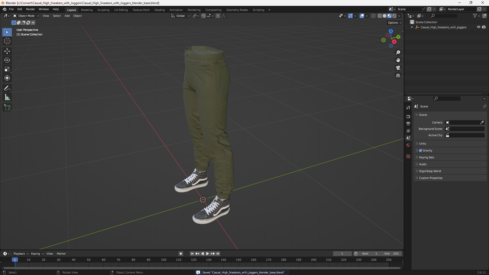Click the Zoom view magnifier icon
Image resolution: width=489 pixels, height=275 pixels.
point(398,52)
